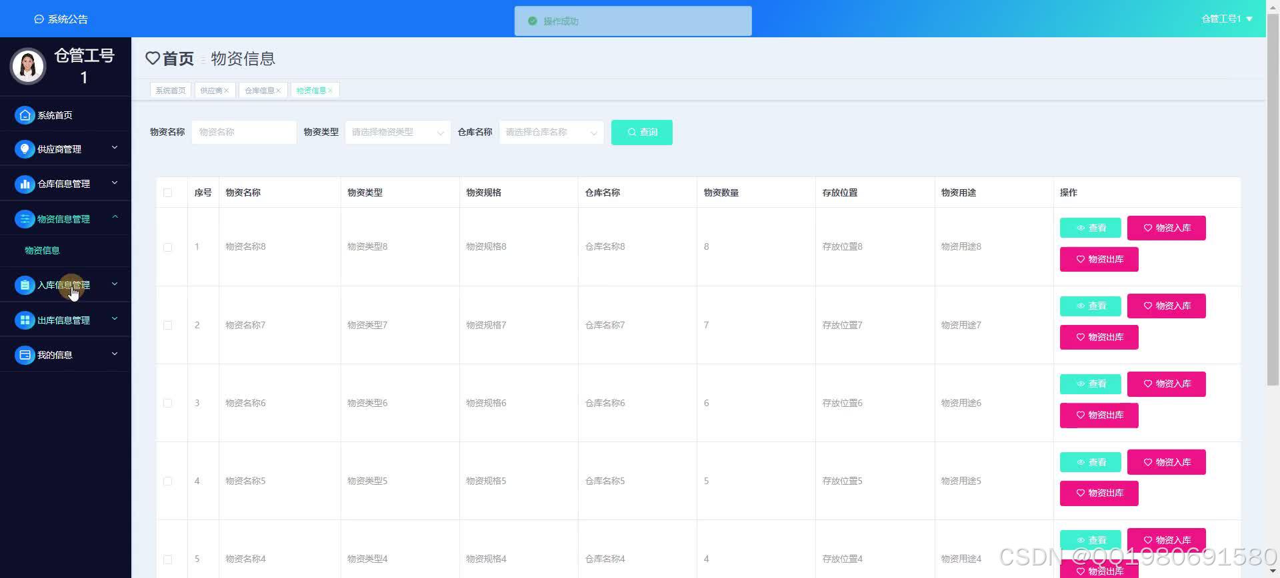1280x578 pixels.
Task: Click the 物资信息管理 sliders icon
Action: (x=25, y=219)
